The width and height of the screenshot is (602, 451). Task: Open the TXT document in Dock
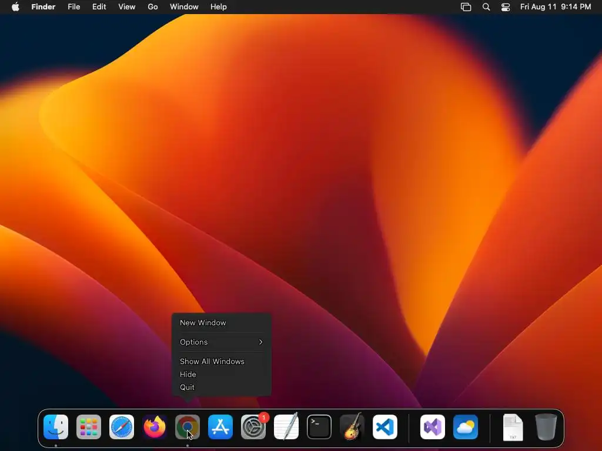513,427
